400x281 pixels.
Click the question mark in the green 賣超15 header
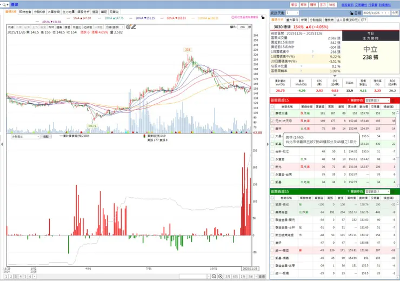348,191
